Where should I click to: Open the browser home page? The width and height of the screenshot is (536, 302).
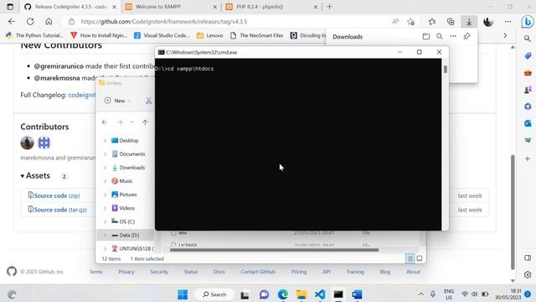tap(49, 22)
